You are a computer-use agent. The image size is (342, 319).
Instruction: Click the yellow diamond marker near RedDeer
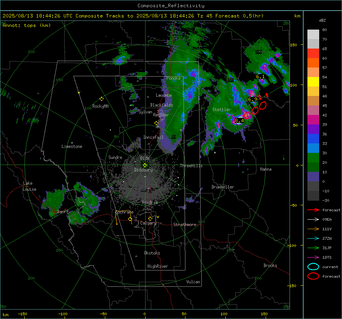tap(156, 123)
